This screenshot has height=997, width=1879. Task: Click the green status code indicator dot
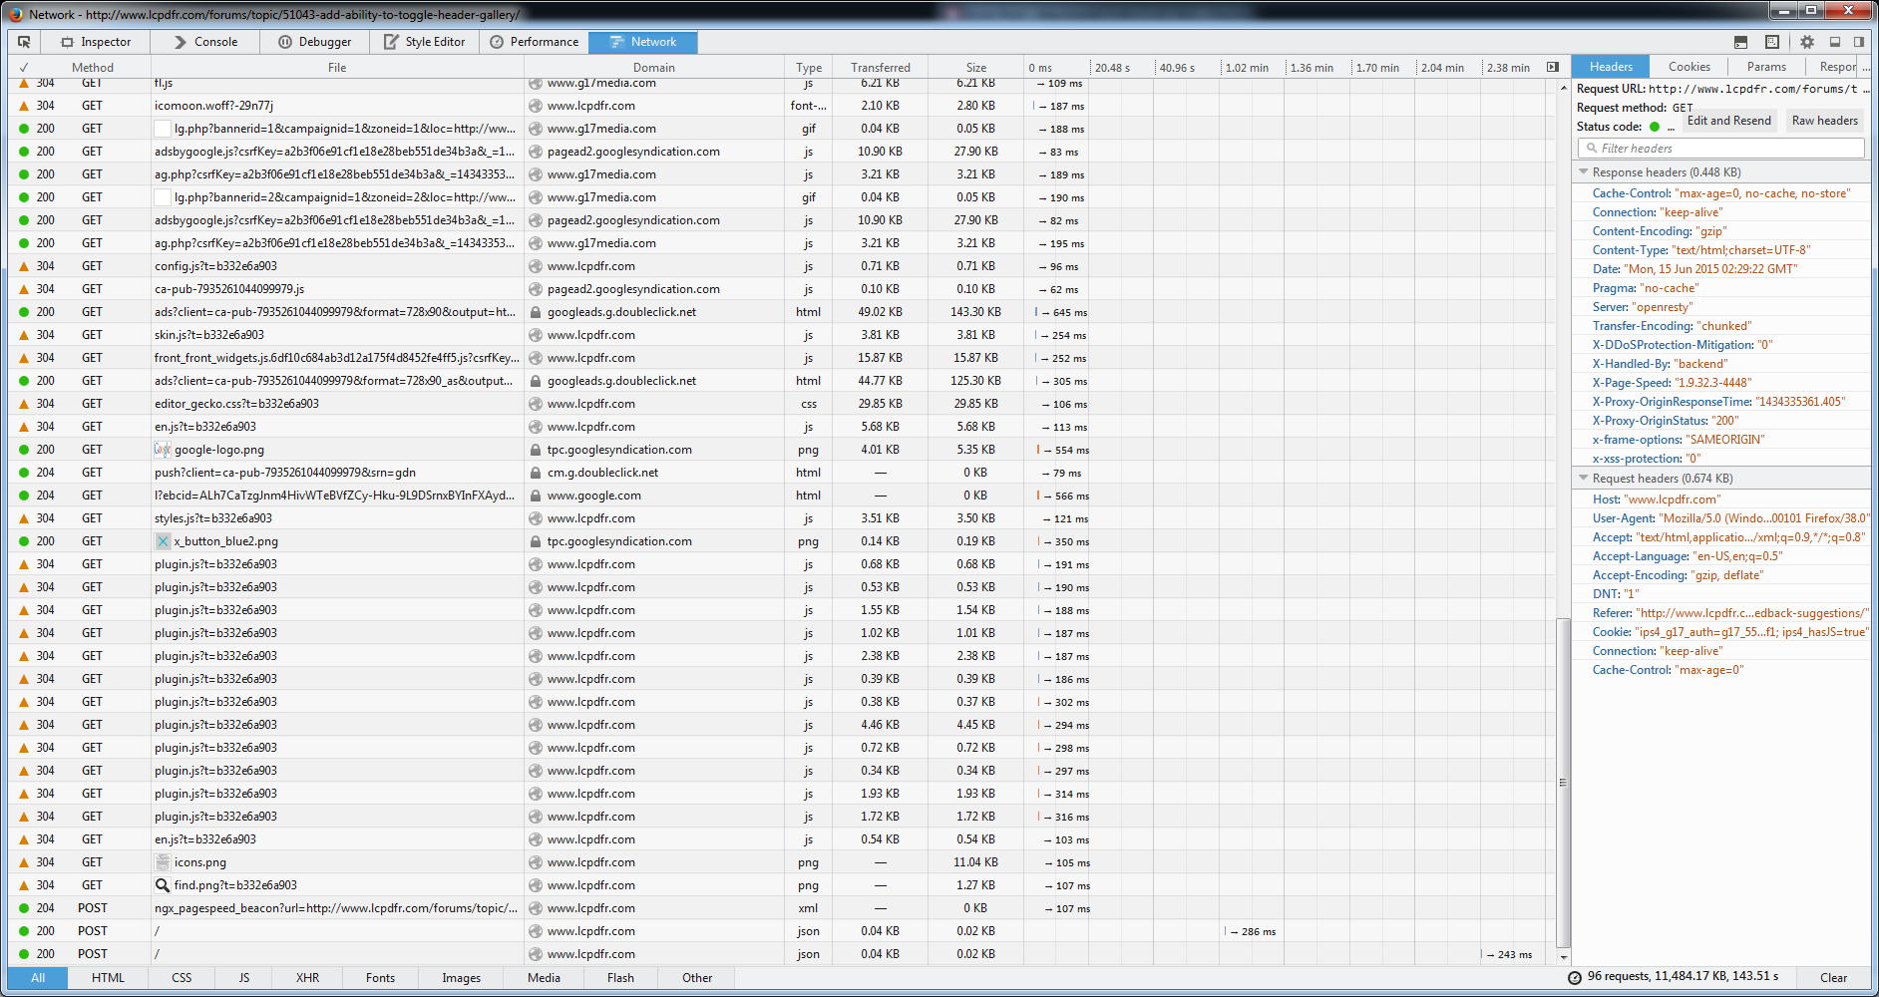1655,127
